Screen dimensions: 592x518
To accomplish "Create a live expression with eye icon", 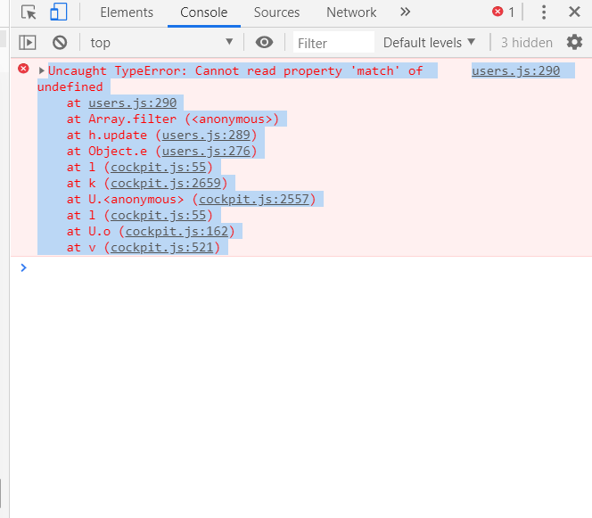I will (264, 42).
